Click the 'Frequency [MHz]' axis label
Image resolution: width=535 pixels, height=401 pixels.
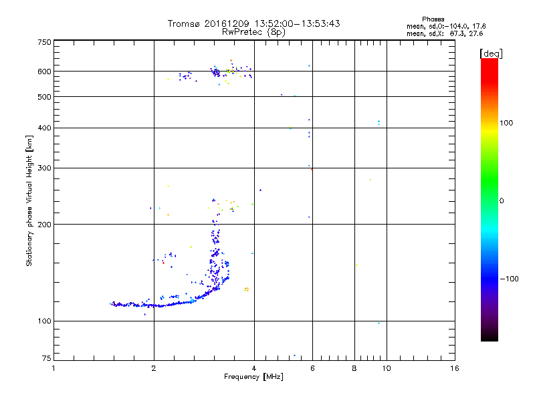253,377
